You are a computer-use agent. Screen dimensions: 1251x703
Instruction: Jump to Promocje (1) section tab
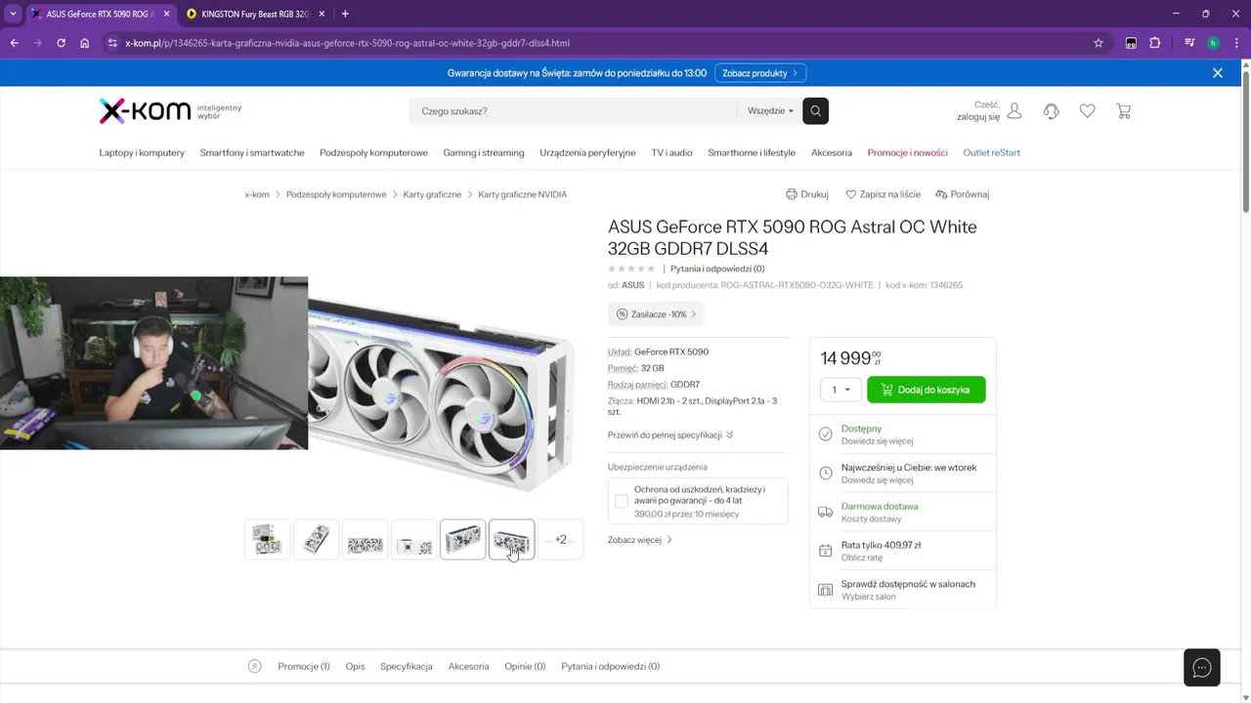tap(304, 666)
